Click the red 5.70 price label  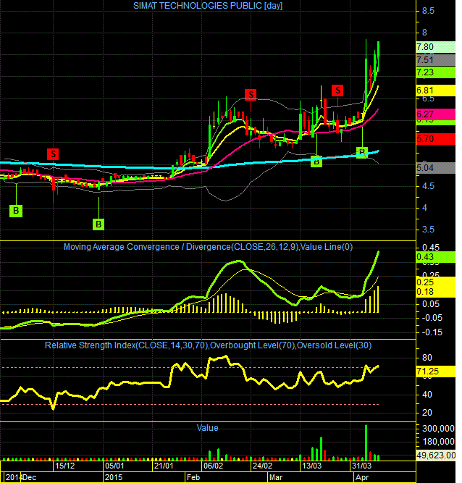(435, 139)
